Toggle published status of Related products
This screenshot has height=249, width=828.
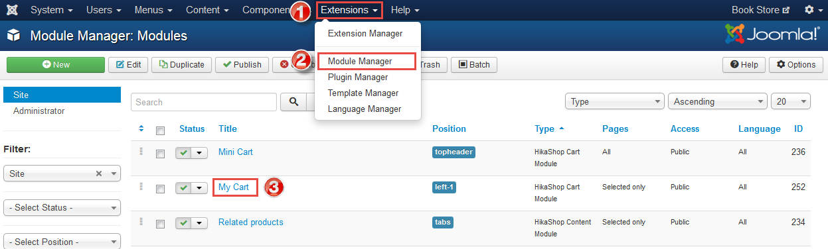click(x=183, y=223)
